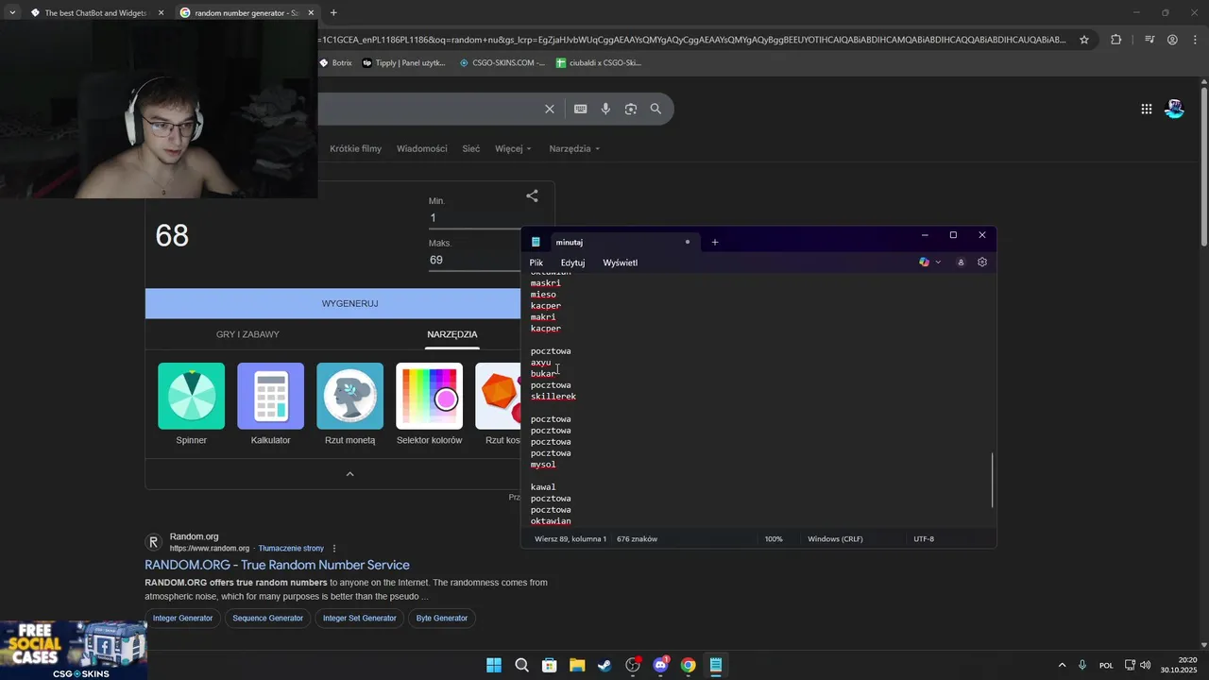The height and width of the screenshot is (680, 1209).
Task: Show hidden system tray icons
Action: click(1062, 665)
